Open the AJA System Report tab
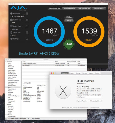The width and height of the screenshot is (115, 123). 99,8
